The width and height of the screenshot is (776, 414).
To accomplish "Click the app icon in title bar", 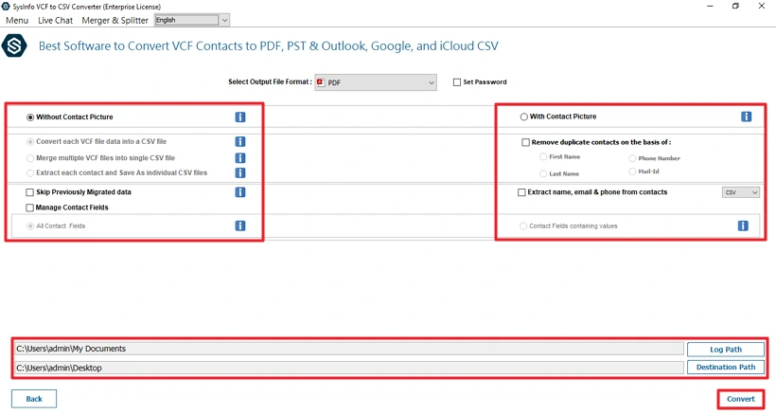I will [6, 7].
